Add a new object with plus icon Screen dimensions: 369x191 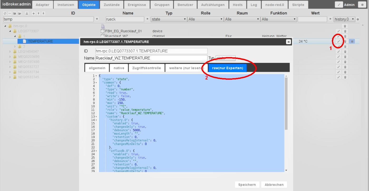(33, 13)
